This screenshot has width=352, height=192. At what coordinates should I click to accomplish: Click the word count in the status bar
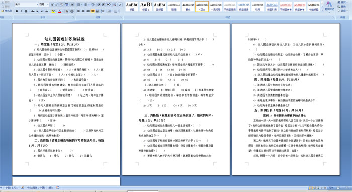click(x=12, y=188)
